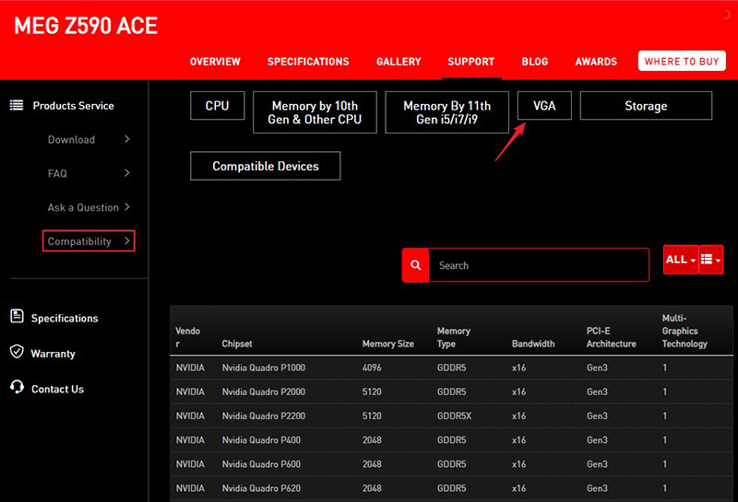Viewport: 738px width, 502px height.
Task: Open the Compatibility sidebar link
Action: point(79,241)
